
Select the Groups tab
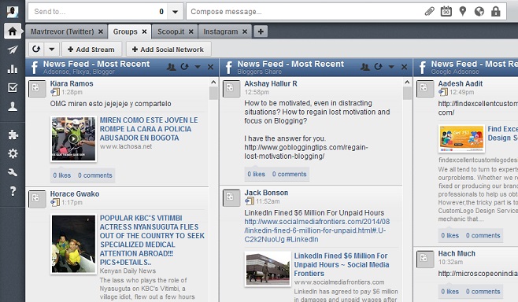pyautogui.click(x=125, y=31)
